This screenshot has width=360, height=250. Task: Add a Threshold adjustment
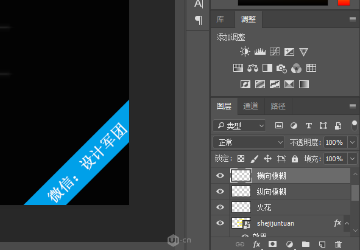pos(275,84)
